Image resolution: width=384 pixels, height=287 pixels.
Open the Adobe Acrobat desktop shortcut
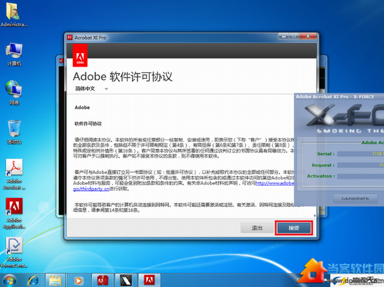pos(14,174)
